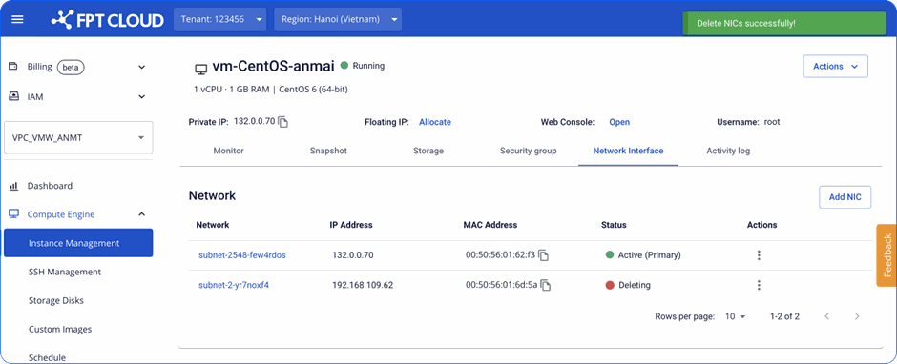The image size is (897, 364).
Task: Click the beta badge next to Billing
Action: [71, 67]
